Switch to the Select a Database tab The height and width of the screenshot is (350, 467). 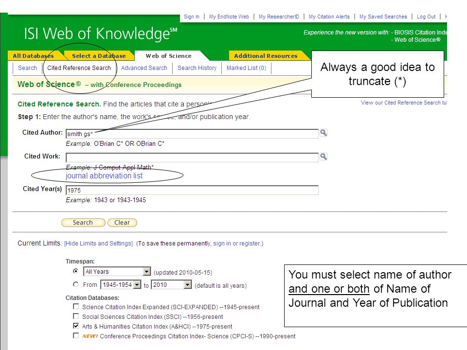pos(99,55)
